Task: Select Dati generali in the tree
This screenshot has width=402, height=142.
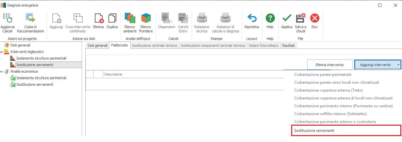Action: click(20, 45)
